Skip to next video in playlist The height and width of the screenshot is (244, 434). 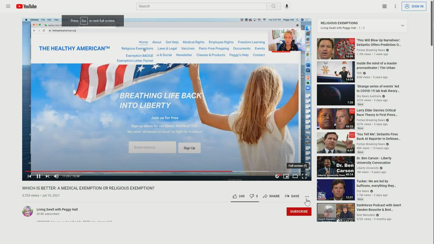point(47,176)
